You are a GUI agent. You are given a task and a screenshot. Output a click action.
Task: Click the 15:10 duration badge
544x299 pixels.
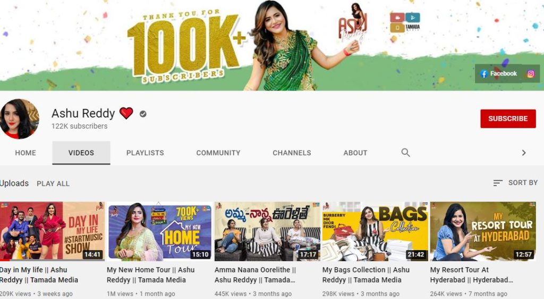click(200, 254)
